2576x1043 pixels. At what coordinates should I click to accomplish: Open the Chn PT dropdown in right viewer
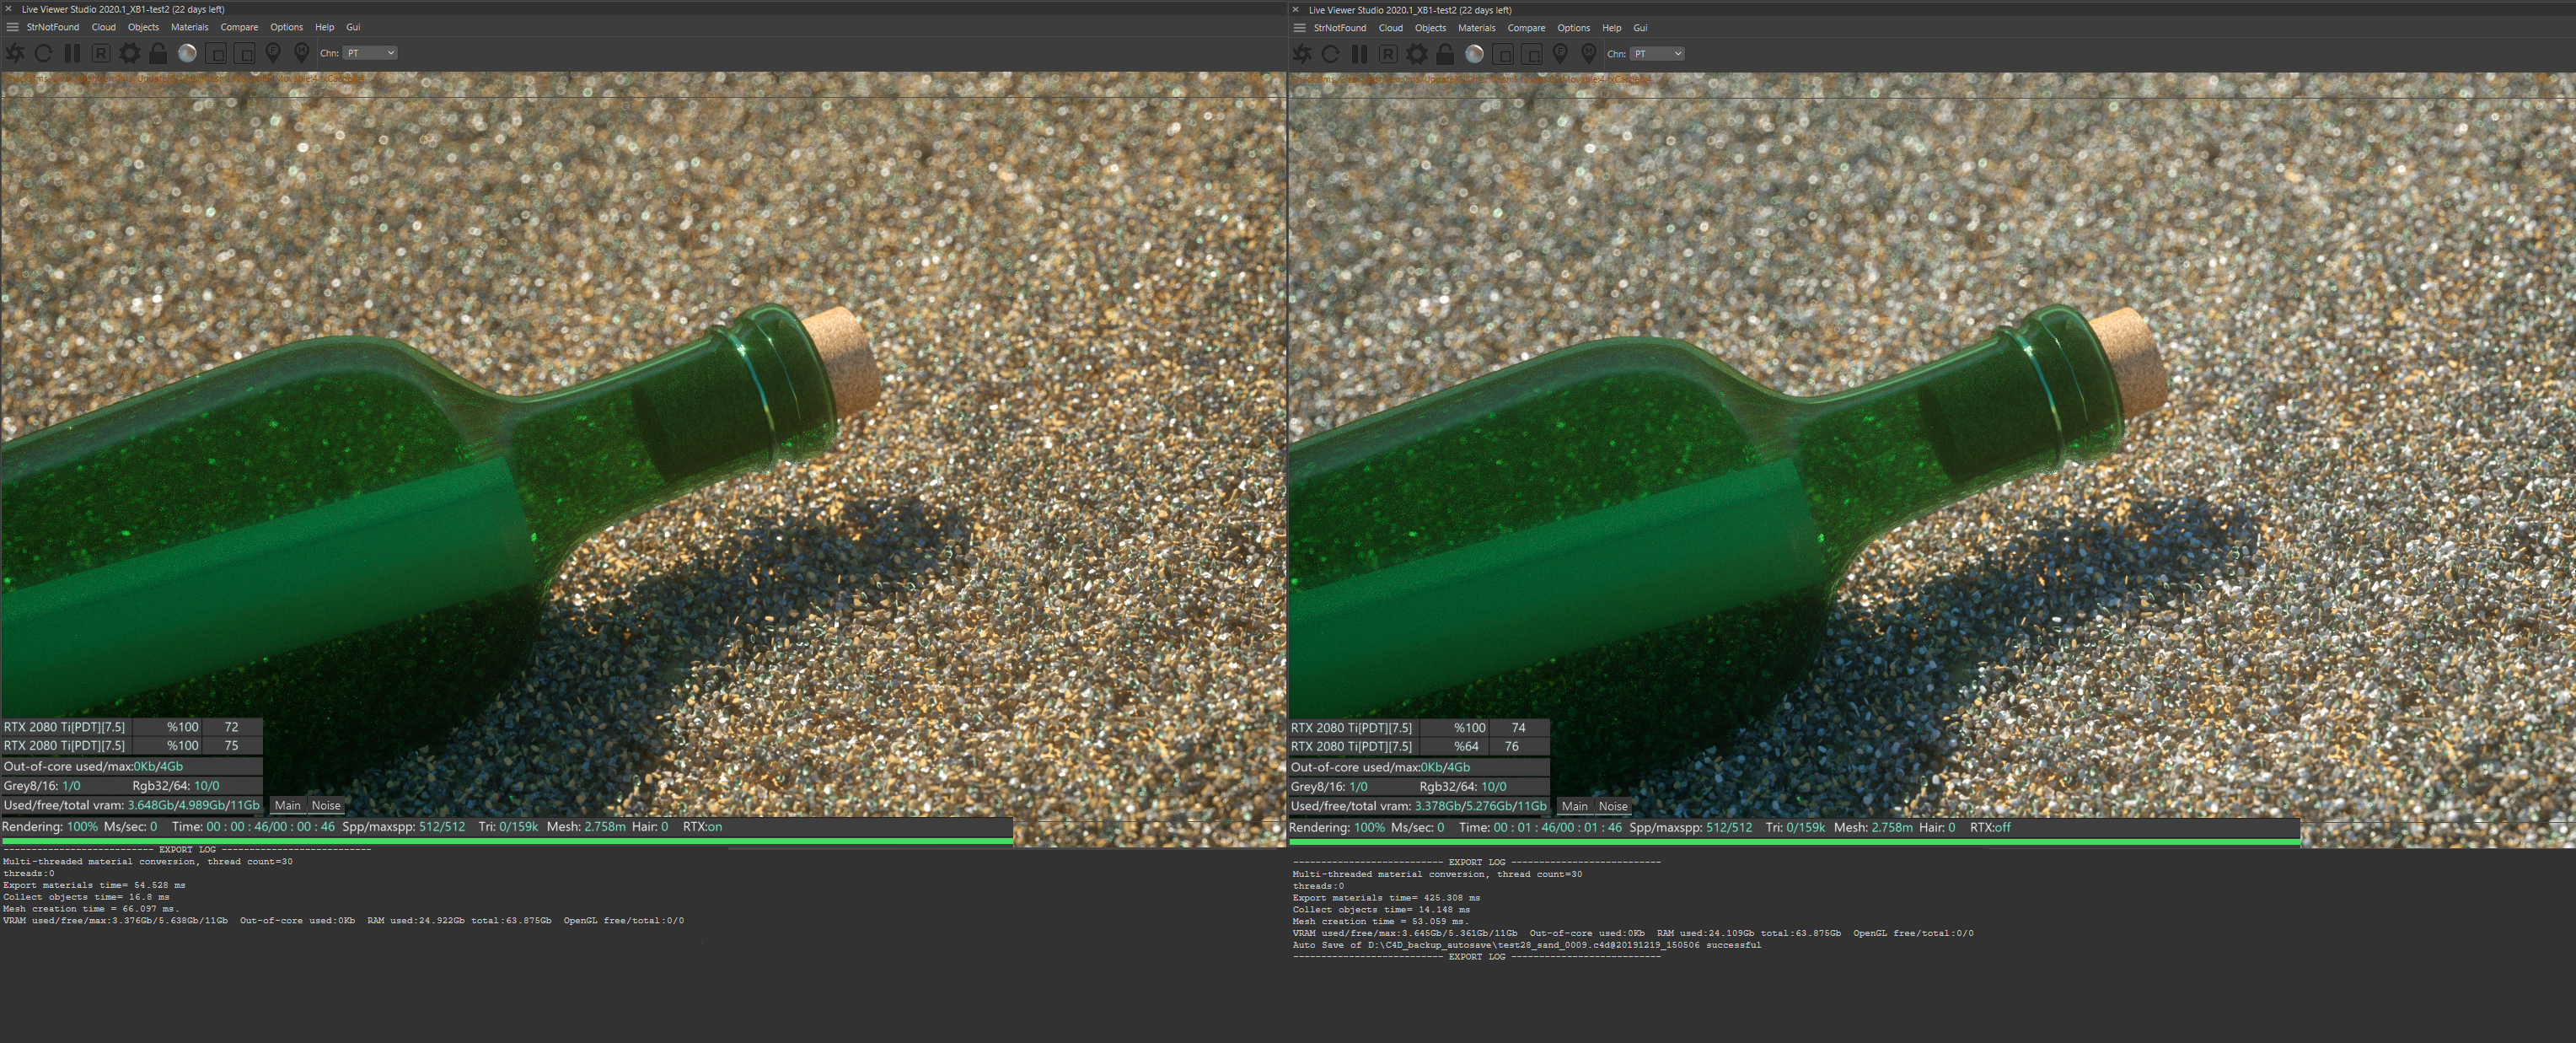(1657, 54)
